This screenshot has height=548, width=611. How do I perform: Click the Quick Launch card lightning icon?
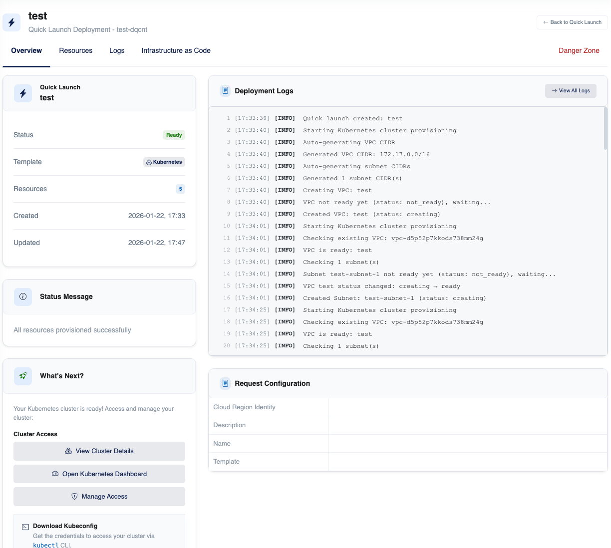(23, 93)
